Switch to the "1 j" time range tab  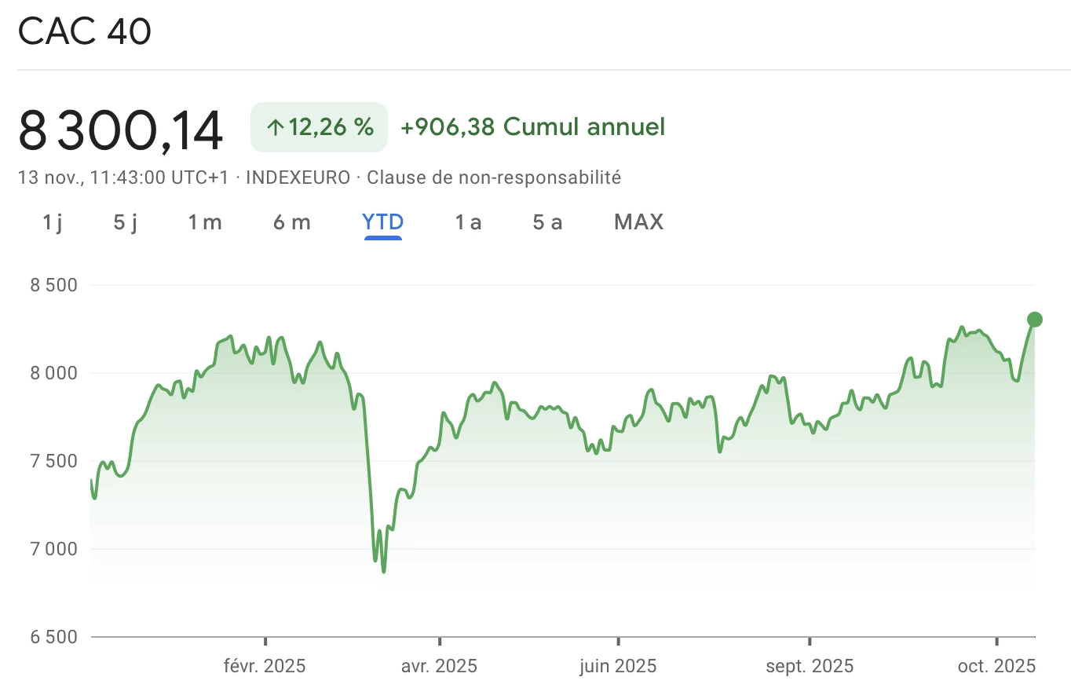[x=52, y=222]
